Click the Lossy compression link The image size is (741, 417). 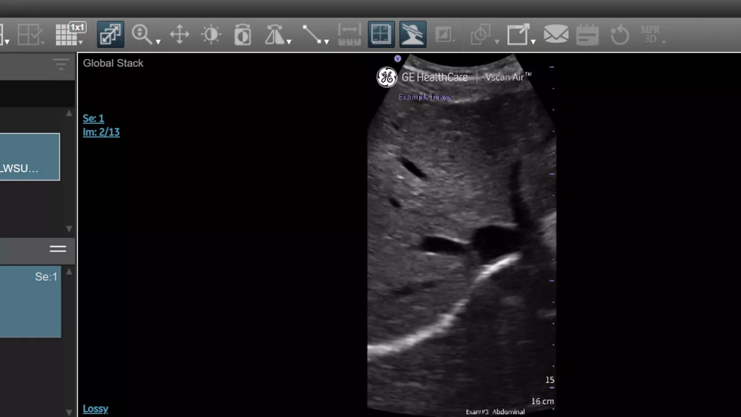point(96,408)
